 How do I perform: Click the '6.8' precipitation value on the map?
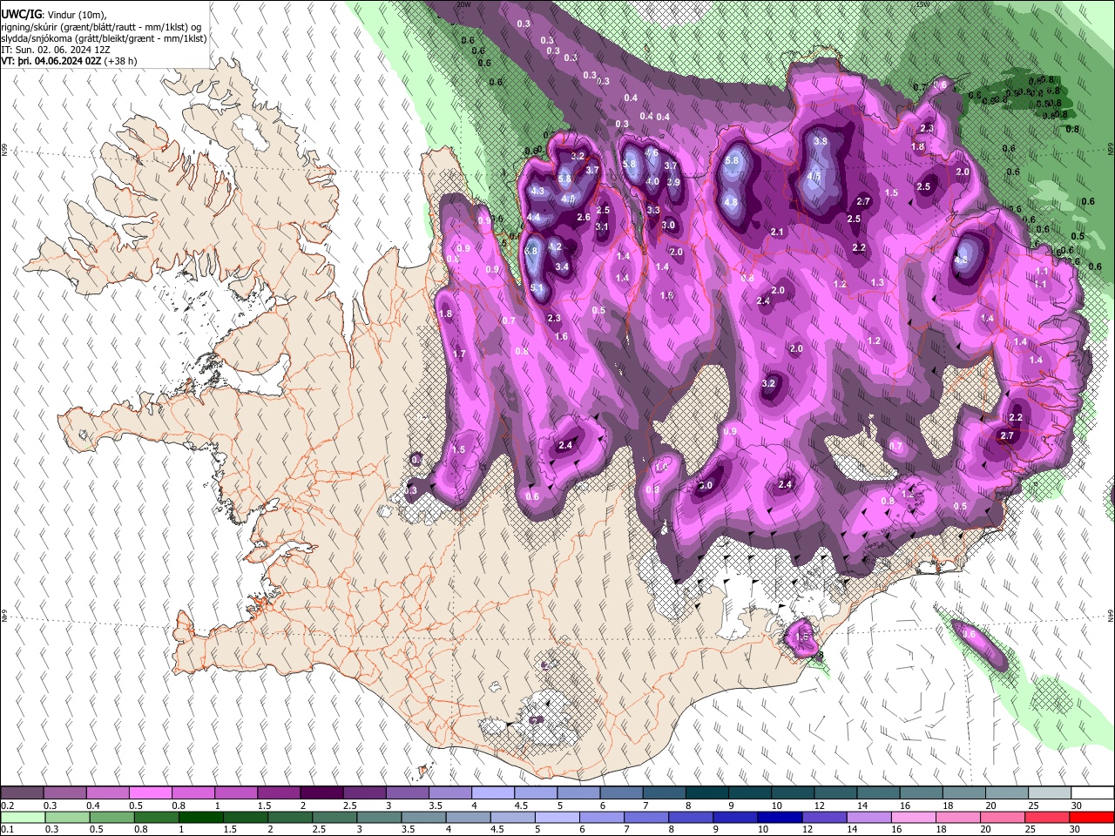tap(531, 251)
